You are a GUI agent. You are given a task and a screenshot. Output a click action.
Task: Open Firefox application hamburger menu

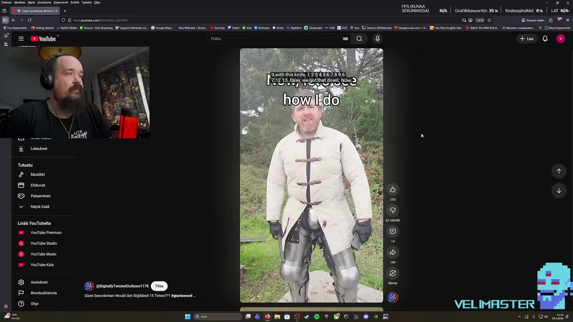[x=568, y=20]
